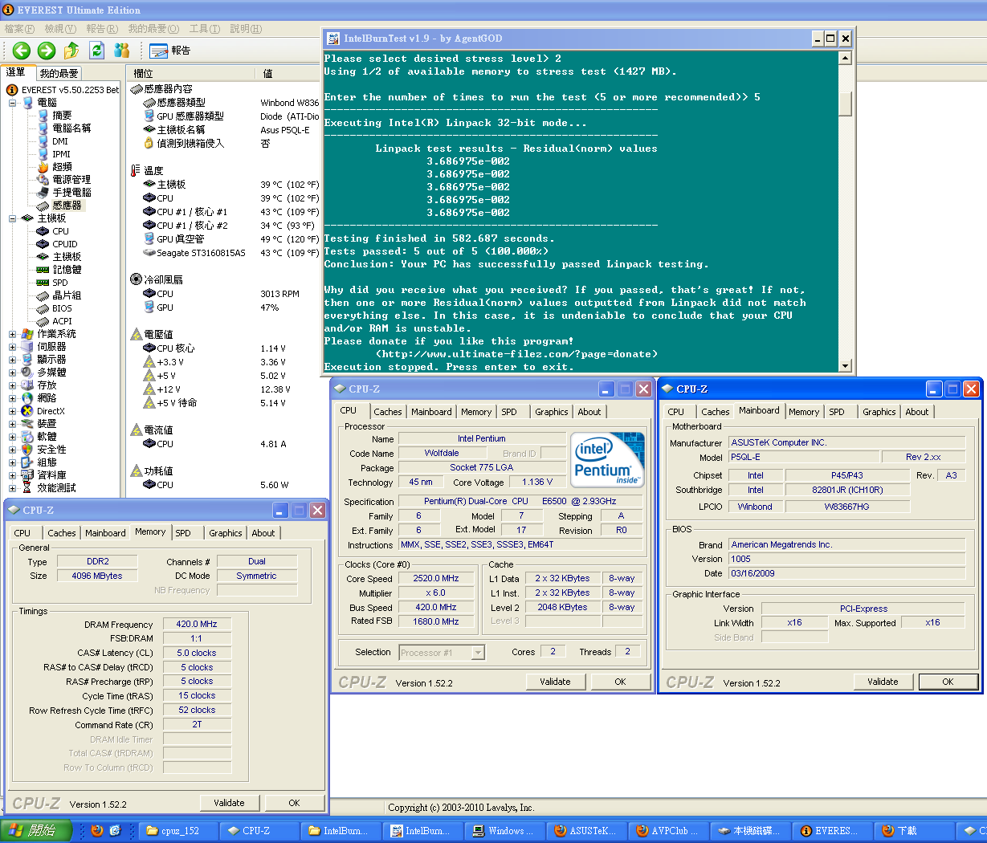987x843 pixels.
Task: Switch to the 我的最愛 tab in EVEREST sidebar
Action: tap(59, 73)
